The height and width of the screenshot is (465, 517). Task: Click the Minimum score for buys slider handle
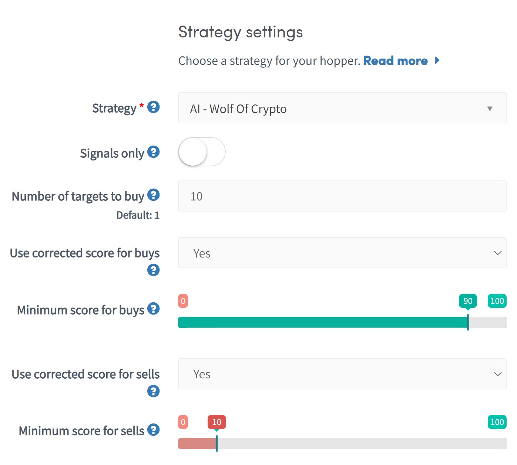pyautogui.click(x=468, y=322)
